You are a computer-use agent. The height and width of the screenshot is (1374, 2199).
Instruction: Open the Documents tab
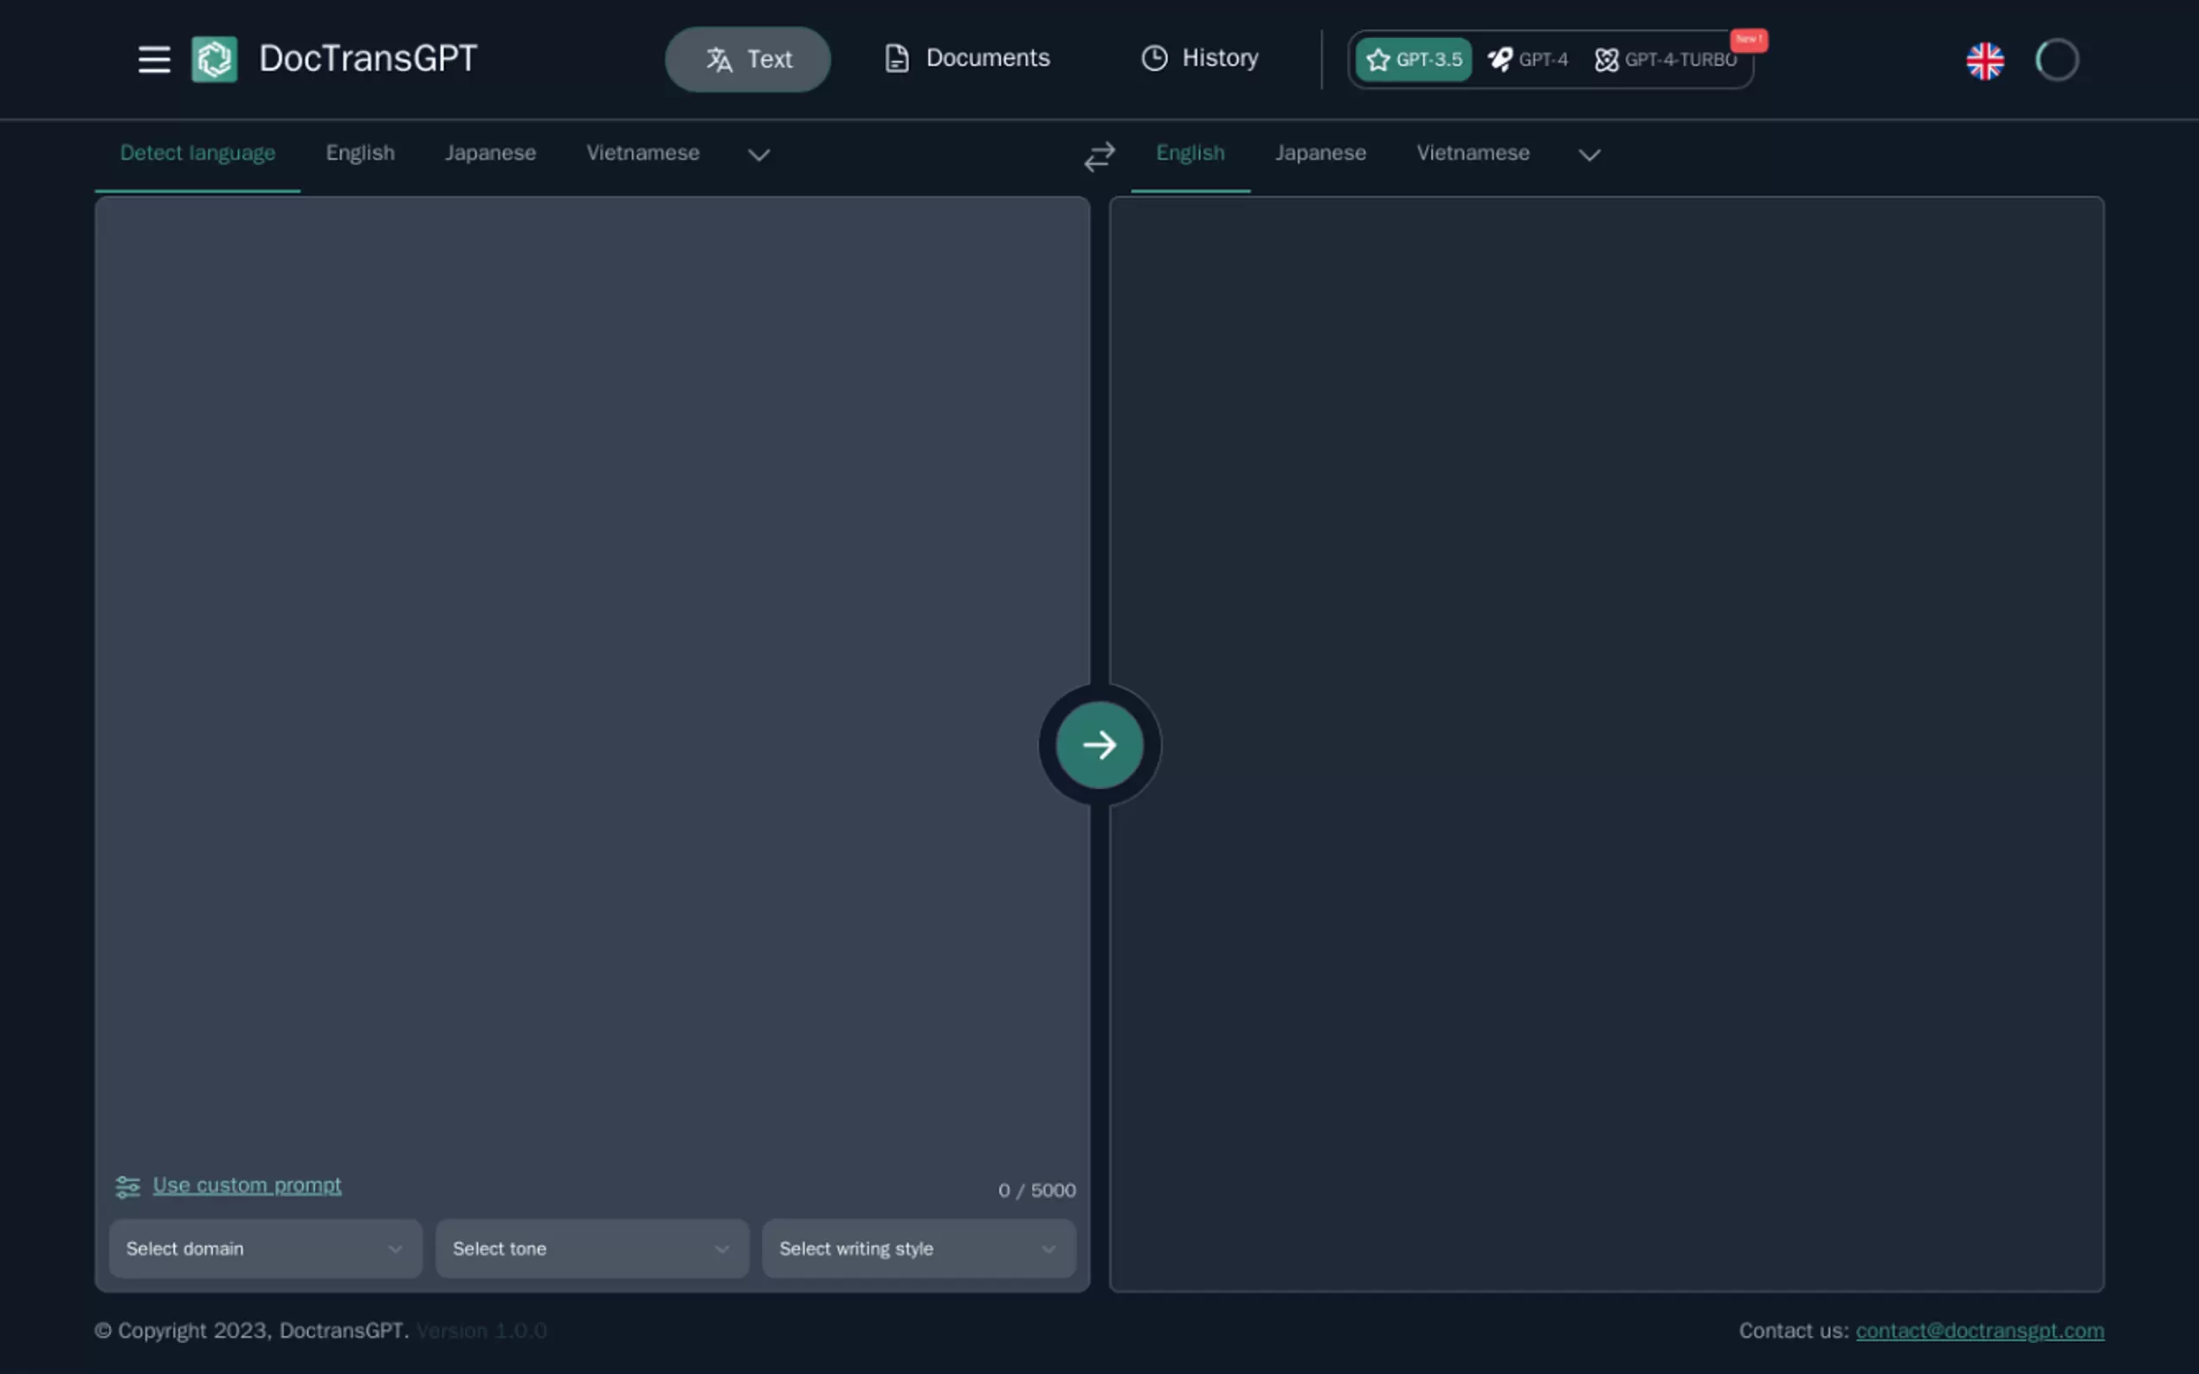click(x=966, y=58)
